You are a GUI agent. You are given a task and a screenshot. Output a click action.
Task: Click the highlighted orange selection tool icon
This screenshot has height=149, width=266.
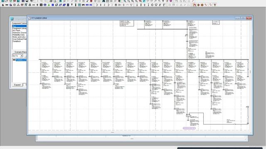[195, 5]
